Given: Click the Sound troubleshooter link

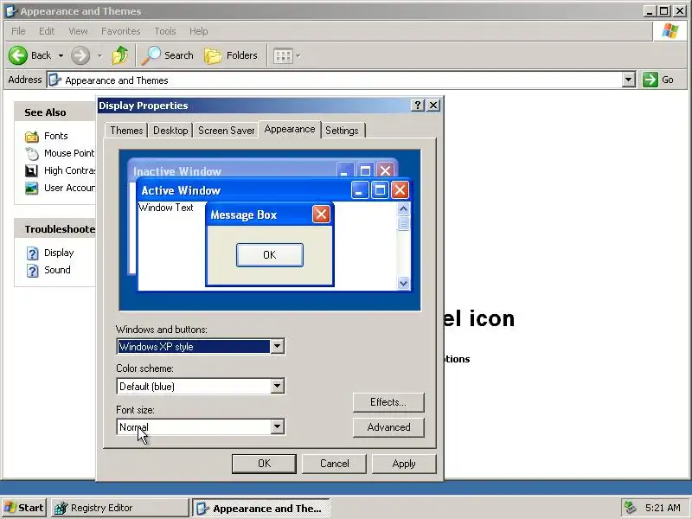Looking at the screenshot, I should [x=57, y=270].
